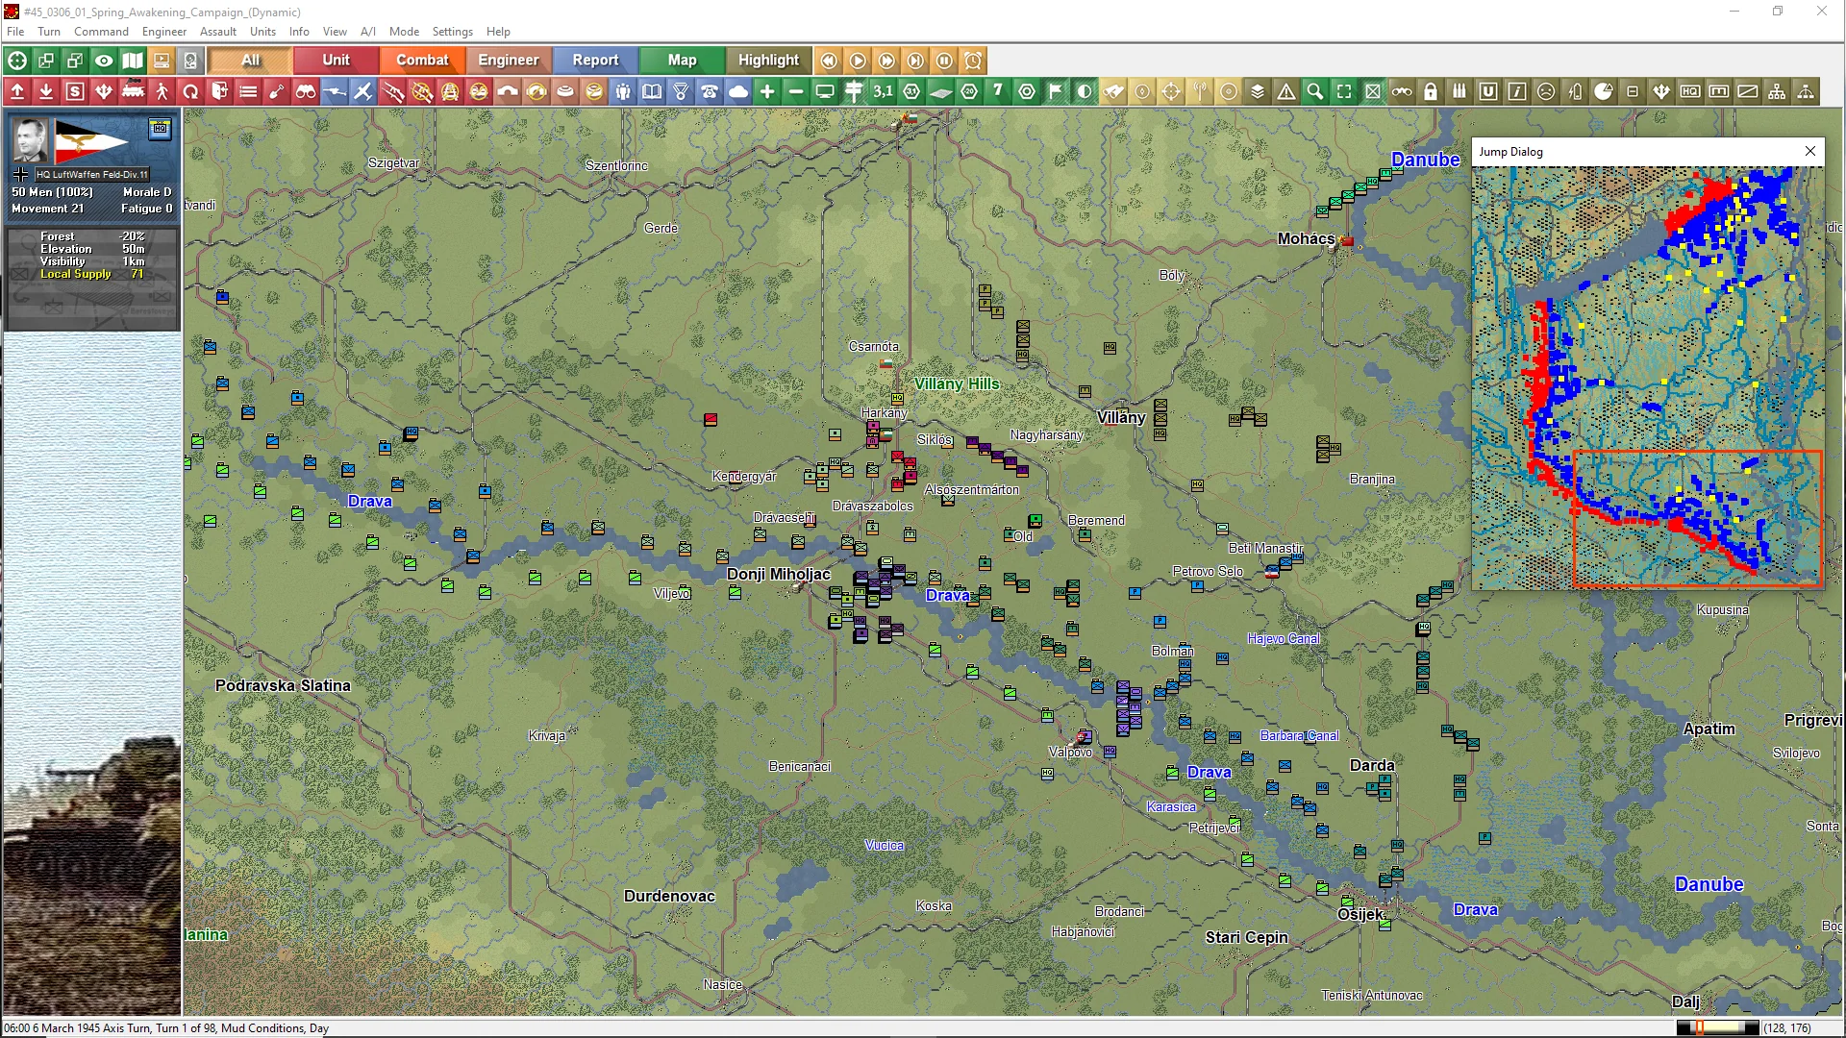Click the padlock fixed units icon
The image size is (1846, 1038).
pos(1431,91)
